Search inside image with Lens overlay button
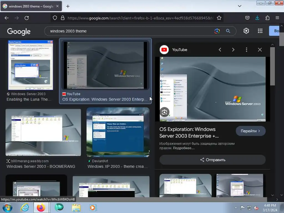The image size is (284, 213). (x=164, y=112)
